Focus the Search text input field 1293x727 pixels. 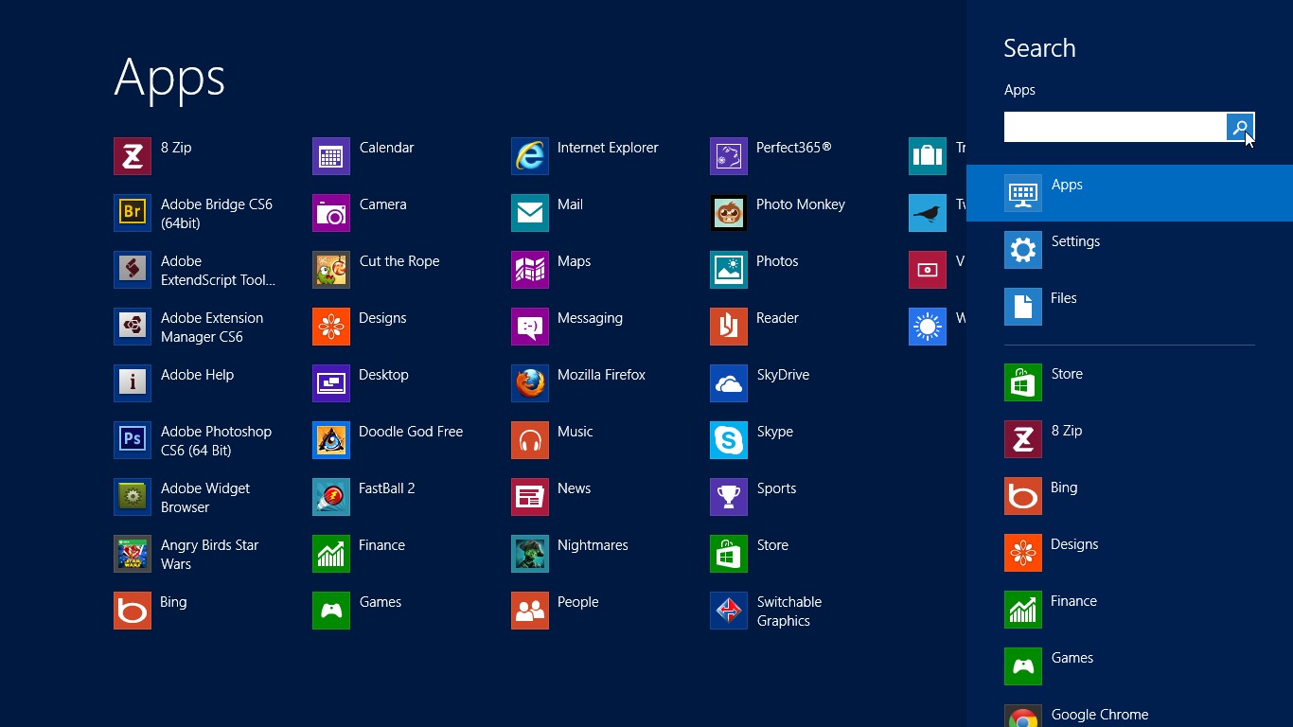pos(1115,127)
